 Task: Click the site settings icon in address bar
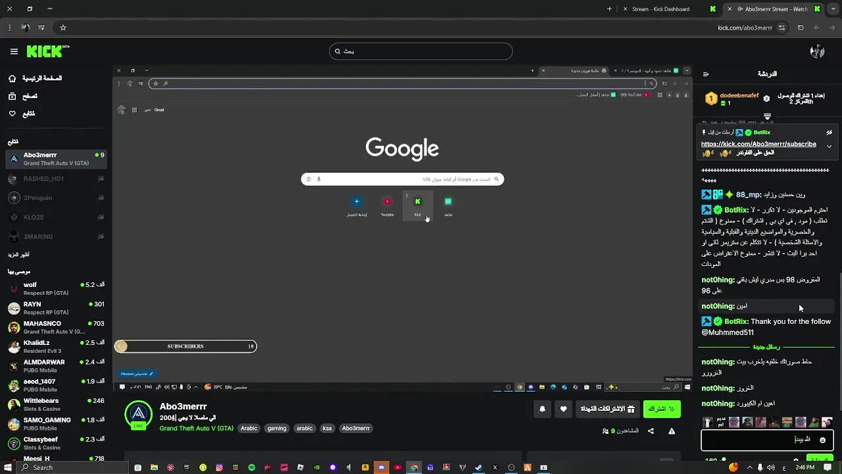(x=781, y=28)
